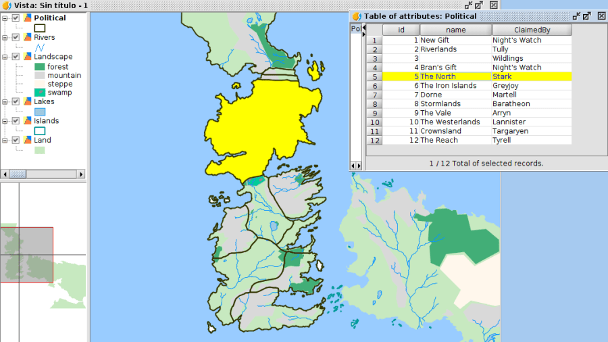Click the Rivers layer icon

[27, 38]
